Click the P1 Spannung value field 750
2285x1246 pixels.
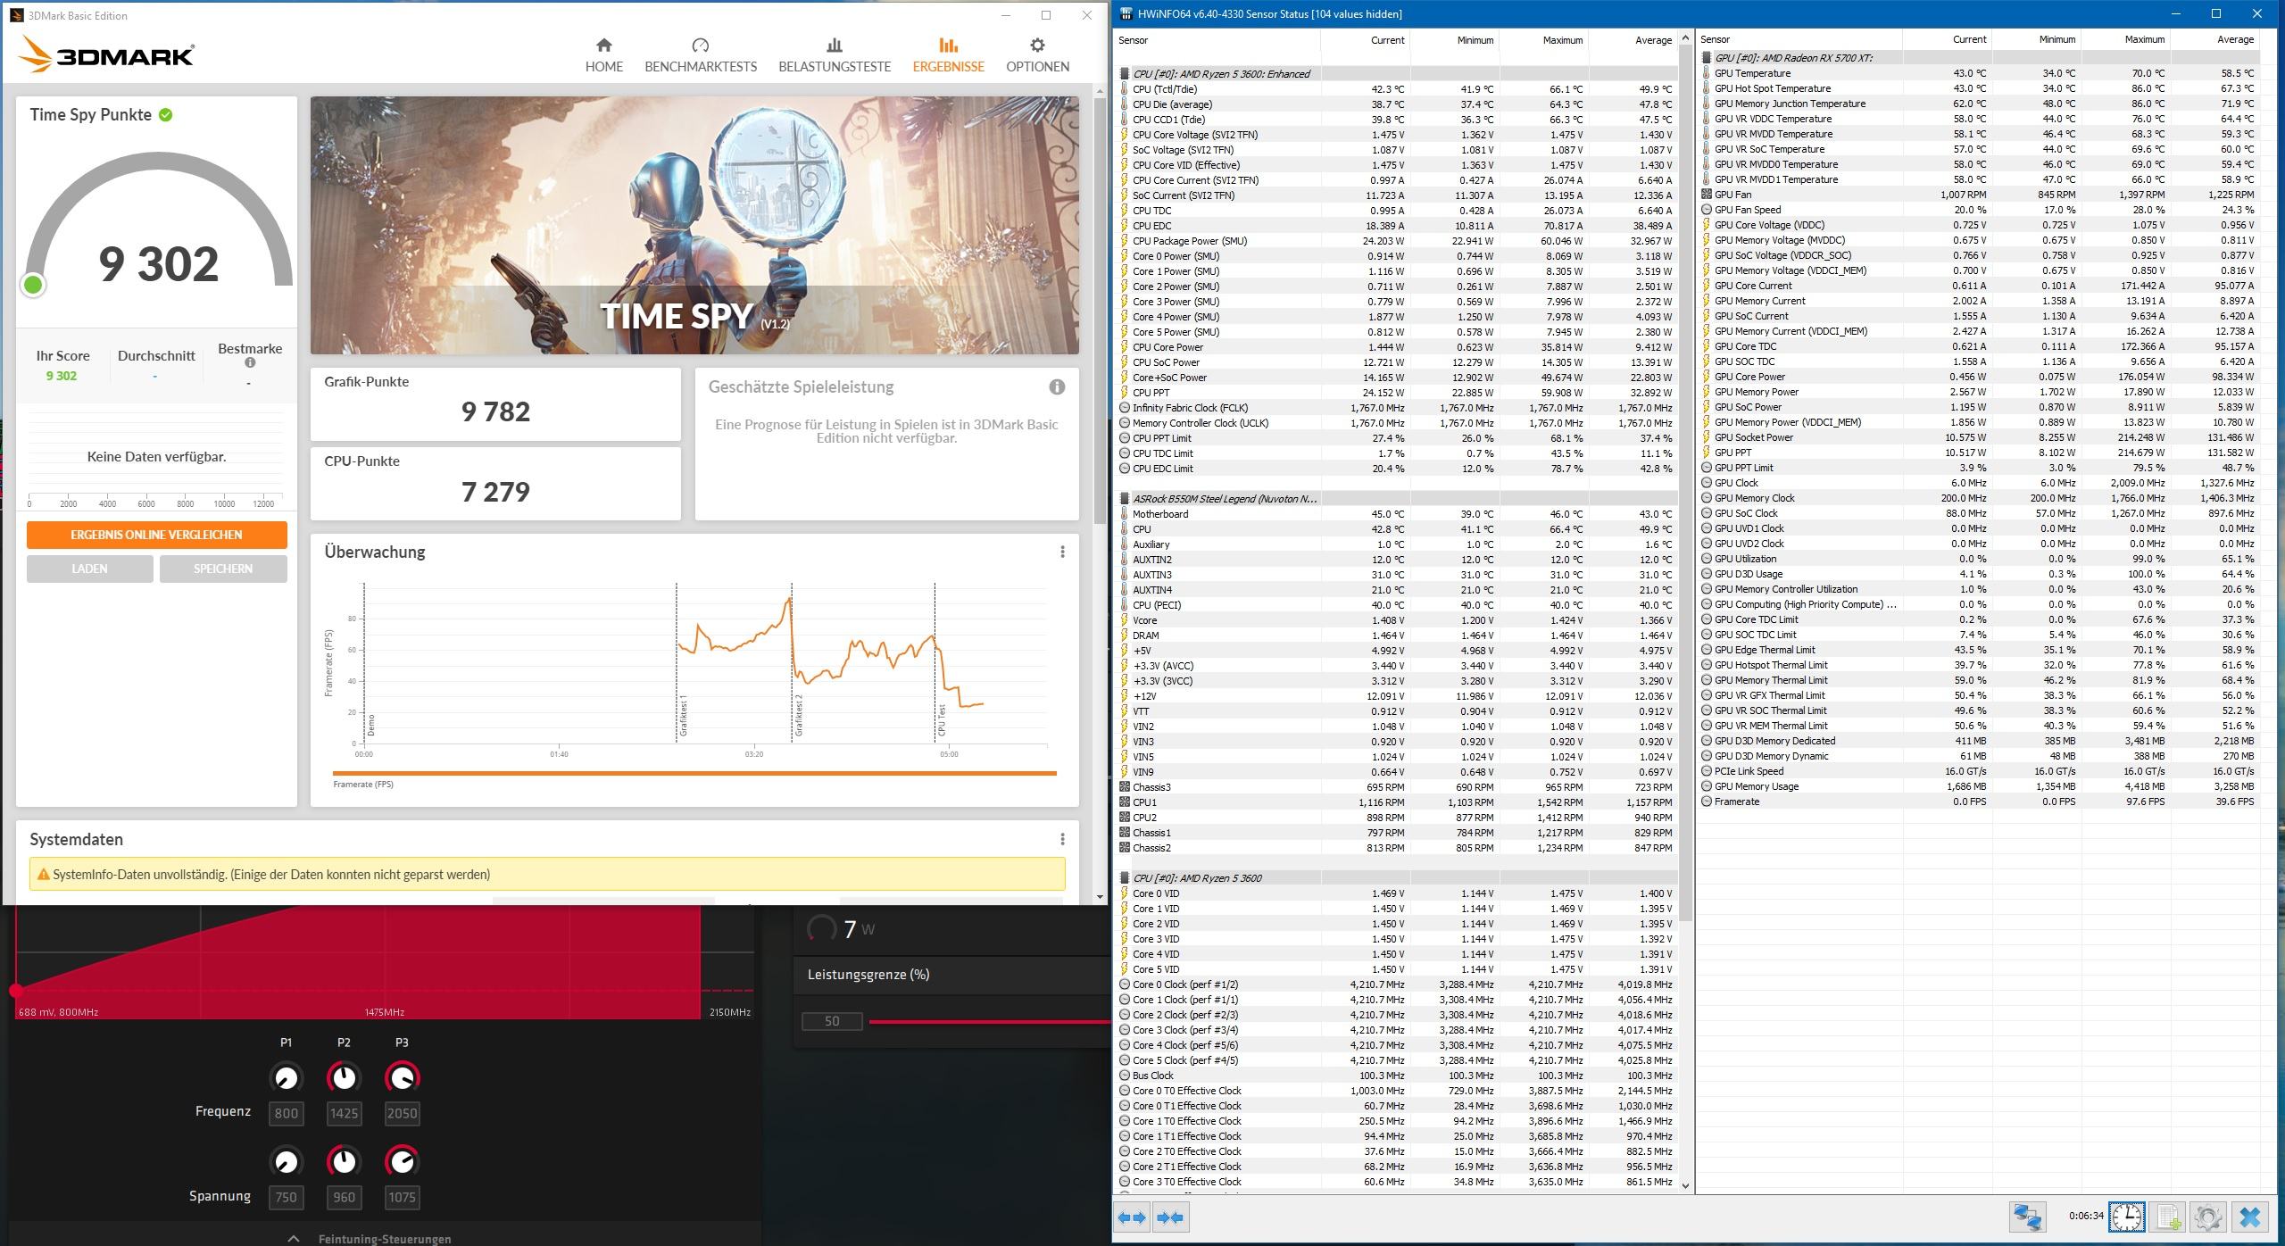[286, 1197]
